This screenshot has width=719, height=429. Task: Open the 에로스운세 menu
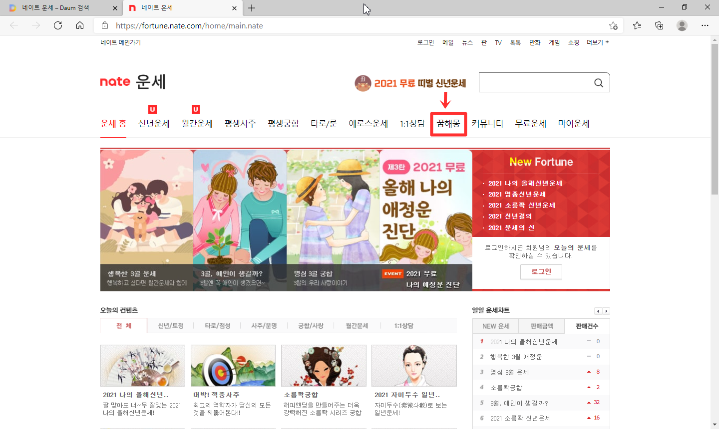click(368, 124)
